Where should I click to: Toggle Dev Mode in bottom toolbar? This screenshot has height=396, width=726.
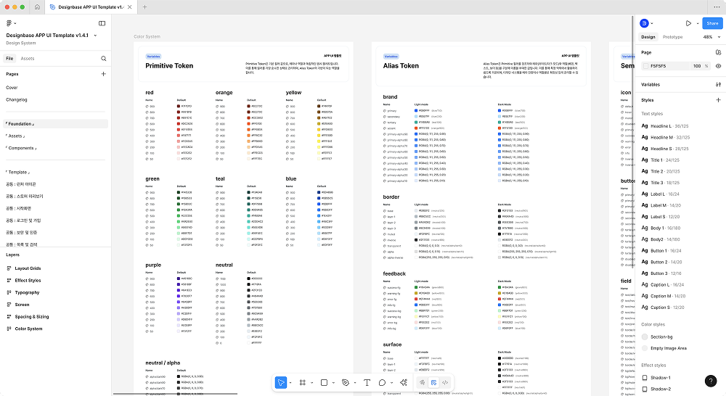(445, 382)
